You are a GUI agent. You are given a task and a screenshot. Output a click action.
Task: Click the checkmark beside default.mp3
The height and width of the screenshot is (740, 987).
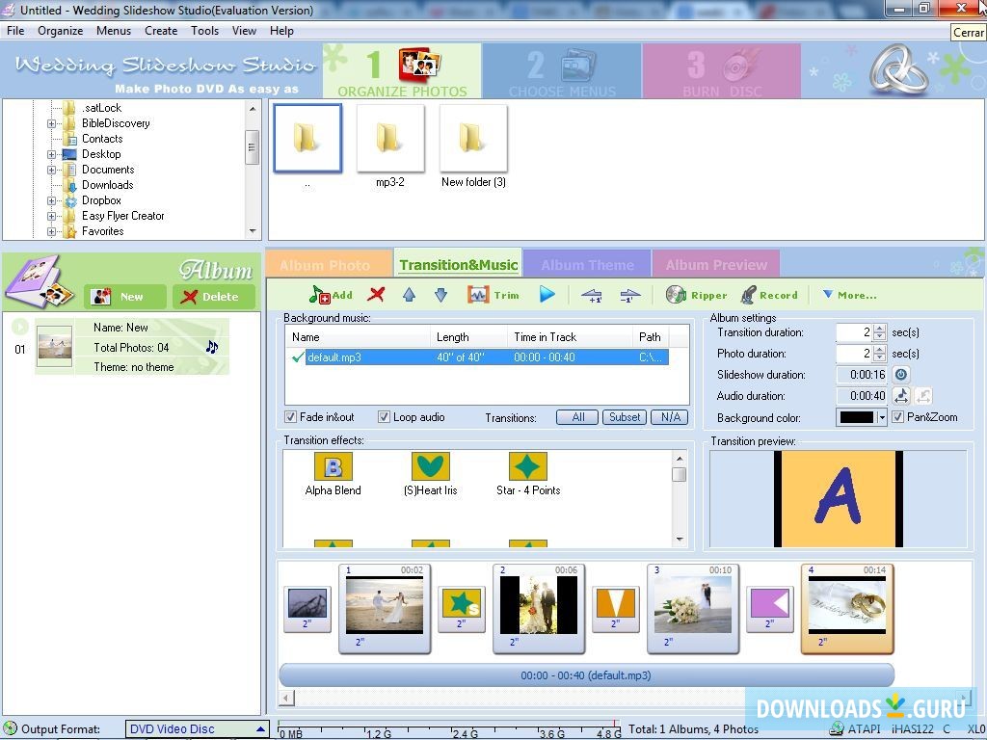tap(298, 357)
